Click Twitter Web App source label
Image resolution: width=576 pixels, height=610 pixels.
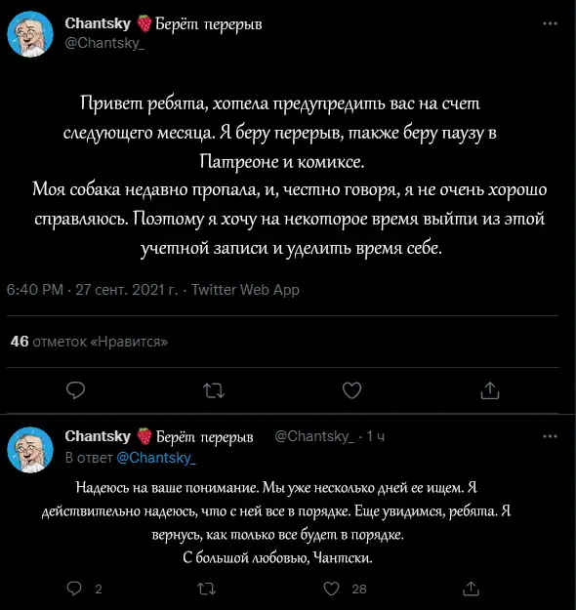pyautogui.click(x=245, y=290)
